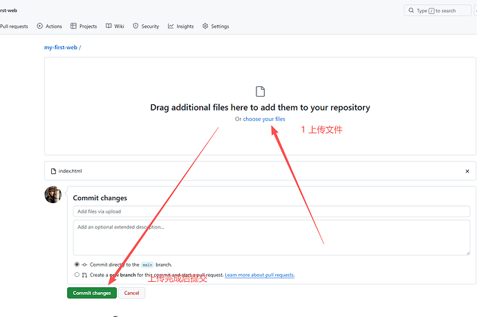The width and height of the screenshot is (477, 317).
Task: Click the red Cancel button
Action: [131, 293]
